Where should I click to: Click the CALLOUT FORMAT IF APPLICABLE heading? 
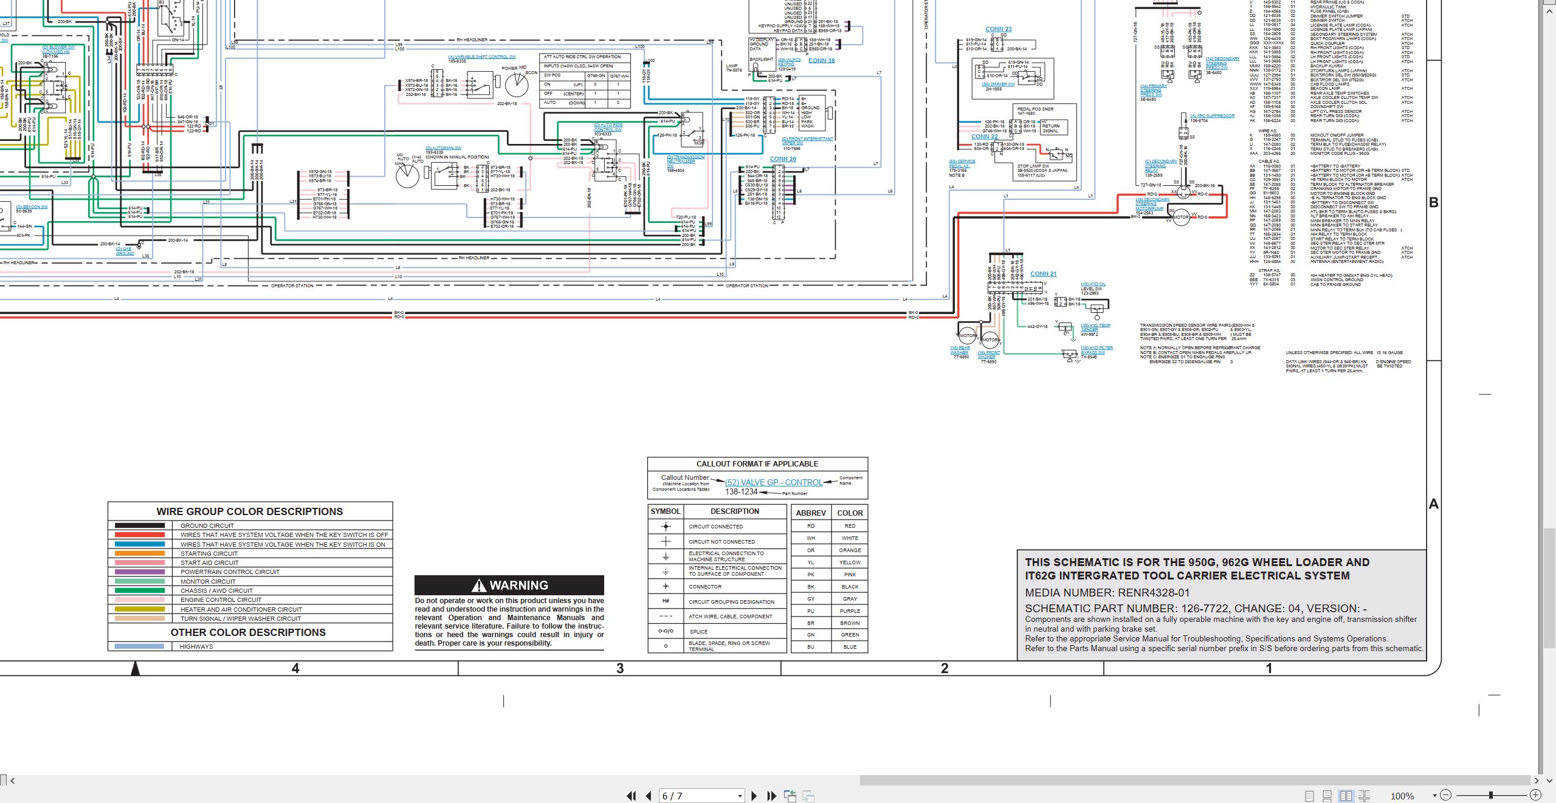[757, 463]
